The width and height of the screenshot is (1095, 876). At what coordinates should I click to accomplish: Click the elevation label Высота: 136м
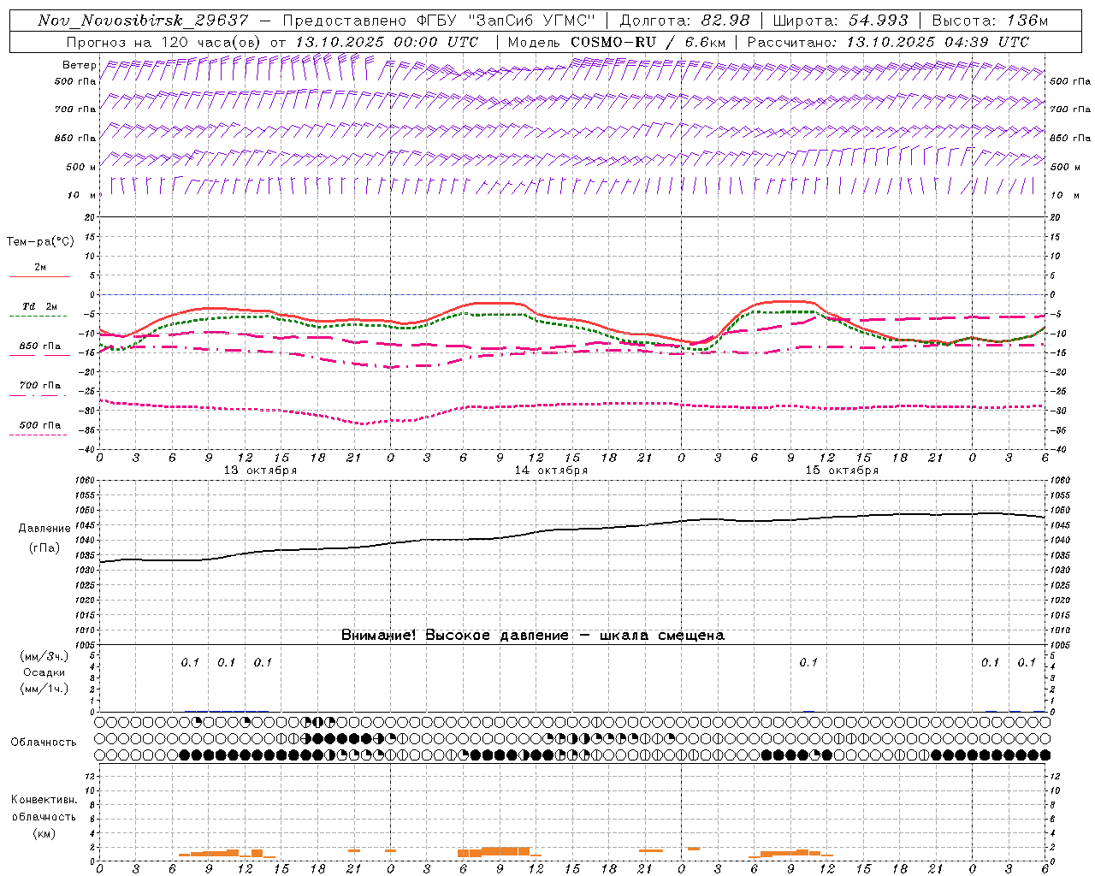tap(990, 21)
